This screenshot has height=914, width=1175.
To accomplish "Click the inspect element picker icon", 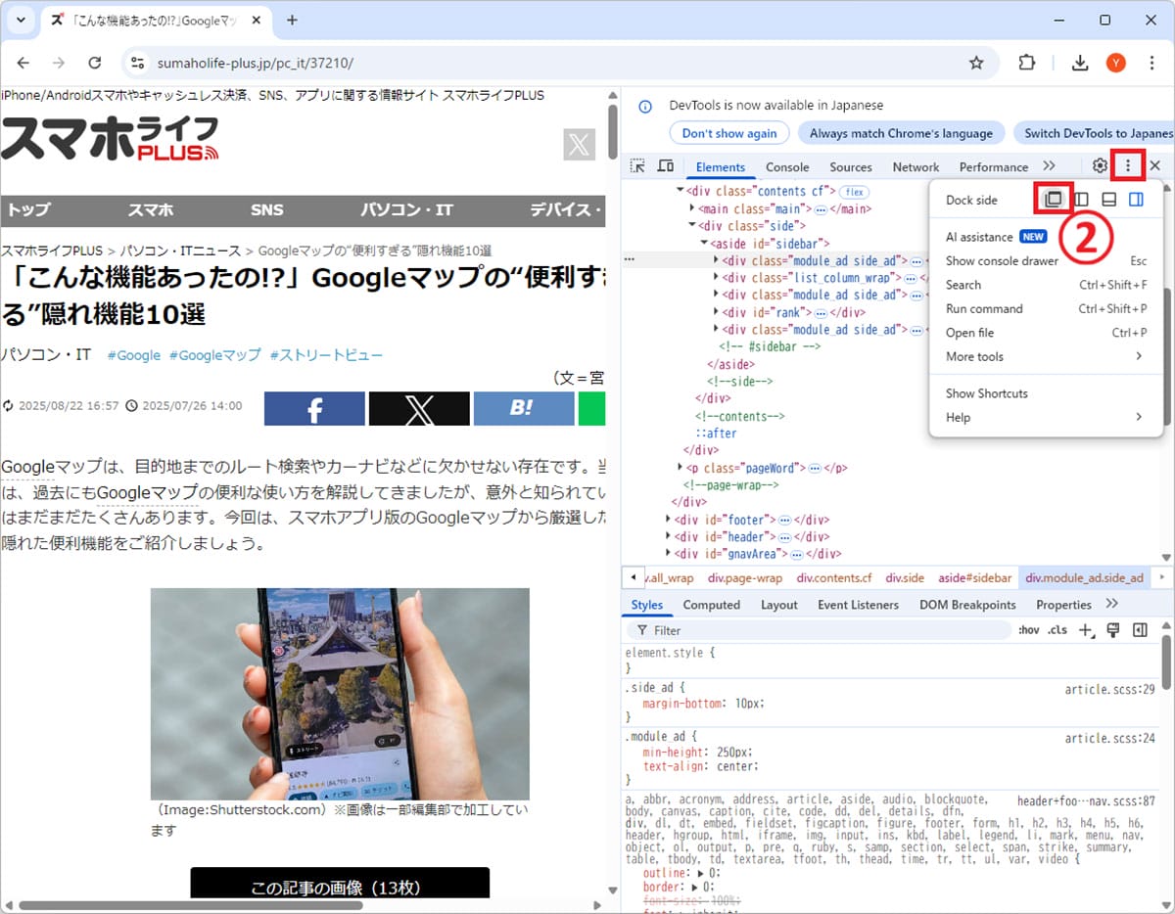I will pyautogui.click(x=637, y=166).
